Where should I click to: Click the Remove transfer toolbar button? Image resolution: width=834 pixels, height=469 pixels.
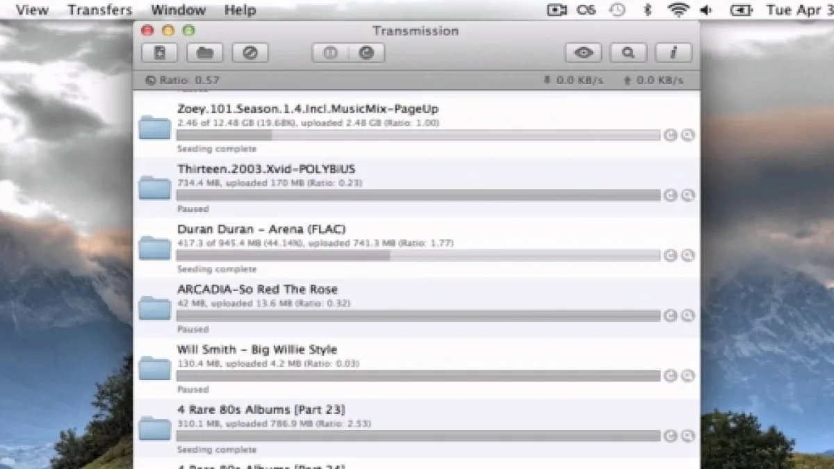[x=250, y=53]
